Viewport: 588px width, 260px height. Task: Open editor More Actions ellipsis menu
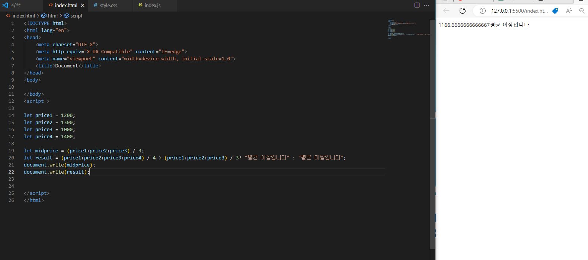(426, 5)
